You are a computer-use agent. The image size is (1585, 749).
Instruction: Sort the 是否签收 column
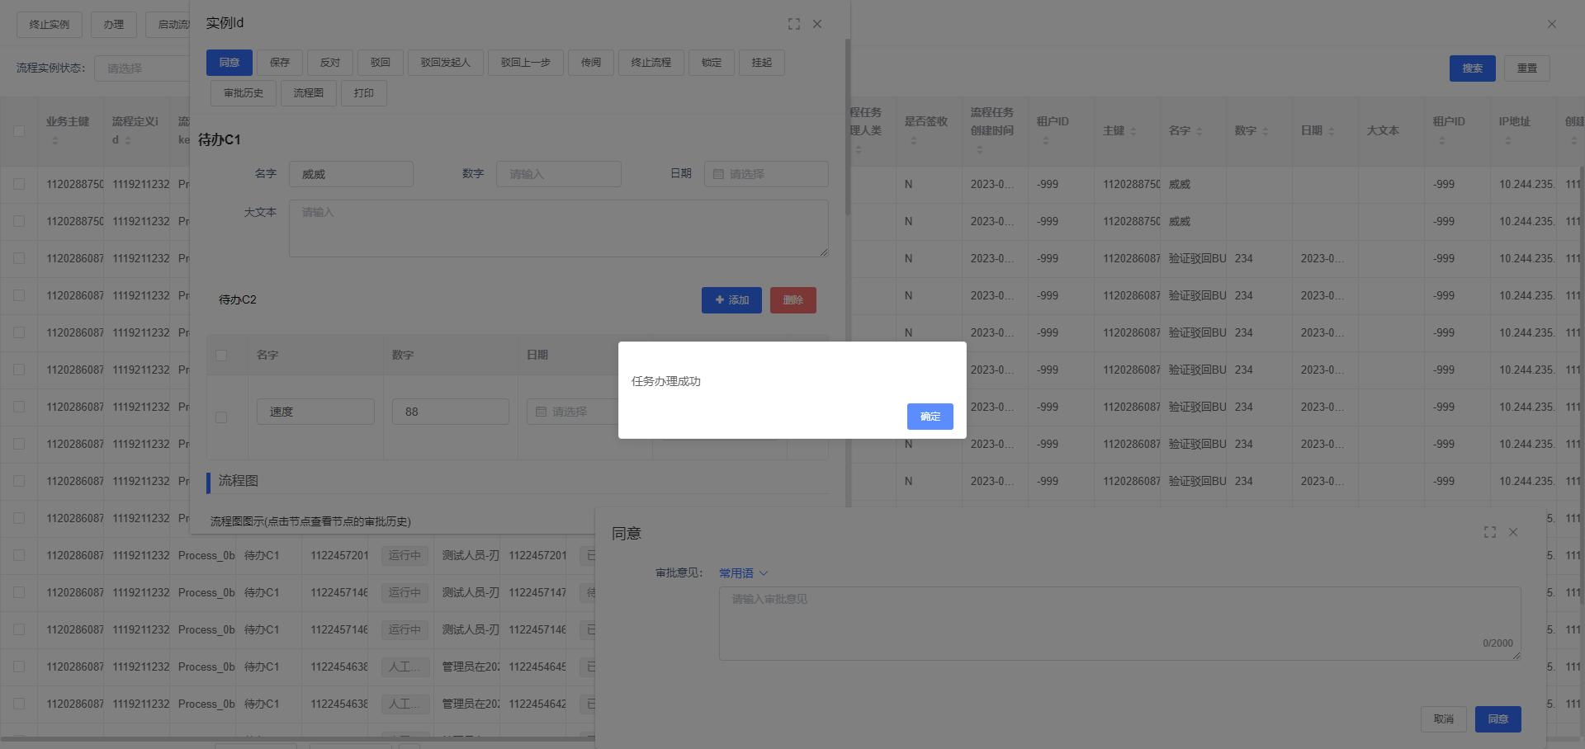click(x=913, y=141)
